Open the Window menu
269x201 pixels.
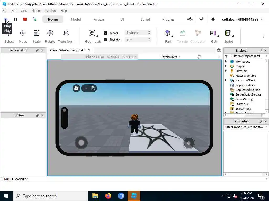point(51,10)
